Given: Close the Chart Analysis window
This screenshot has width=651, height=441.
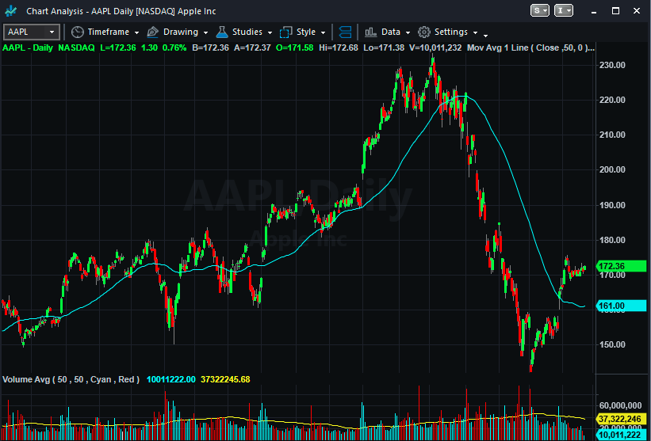Looking at the screenshot, I should click(x=637, y=11).
